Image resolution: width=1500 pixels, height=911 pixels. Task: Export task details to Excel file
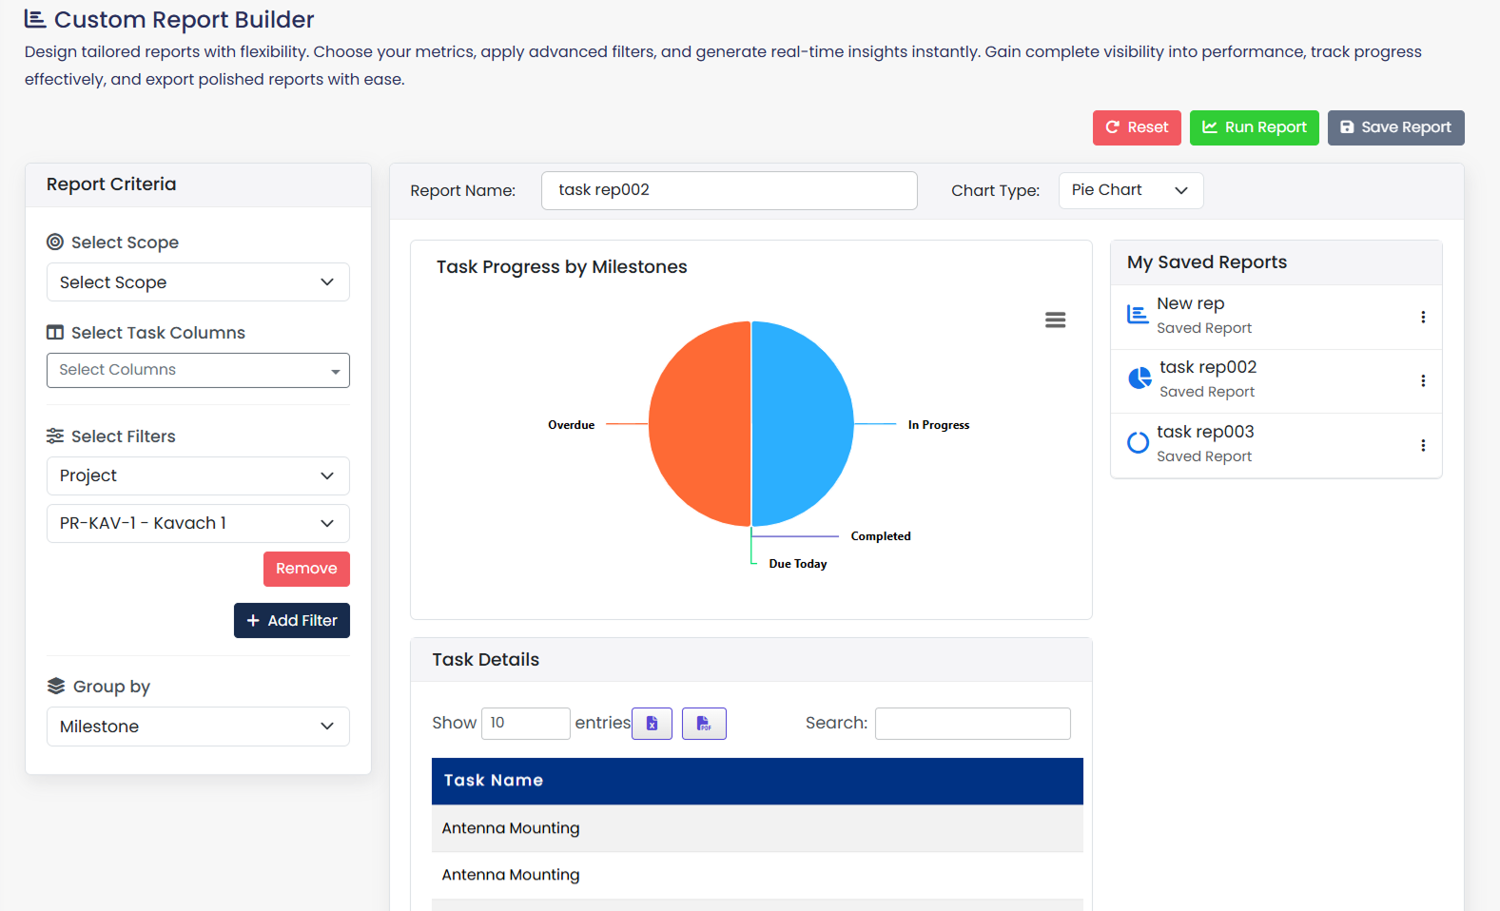click(x=652, y=724)
